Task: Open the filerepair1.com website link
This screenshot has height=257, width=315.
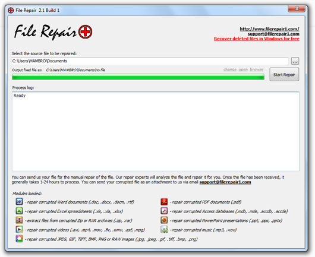Action: (270, 29)
